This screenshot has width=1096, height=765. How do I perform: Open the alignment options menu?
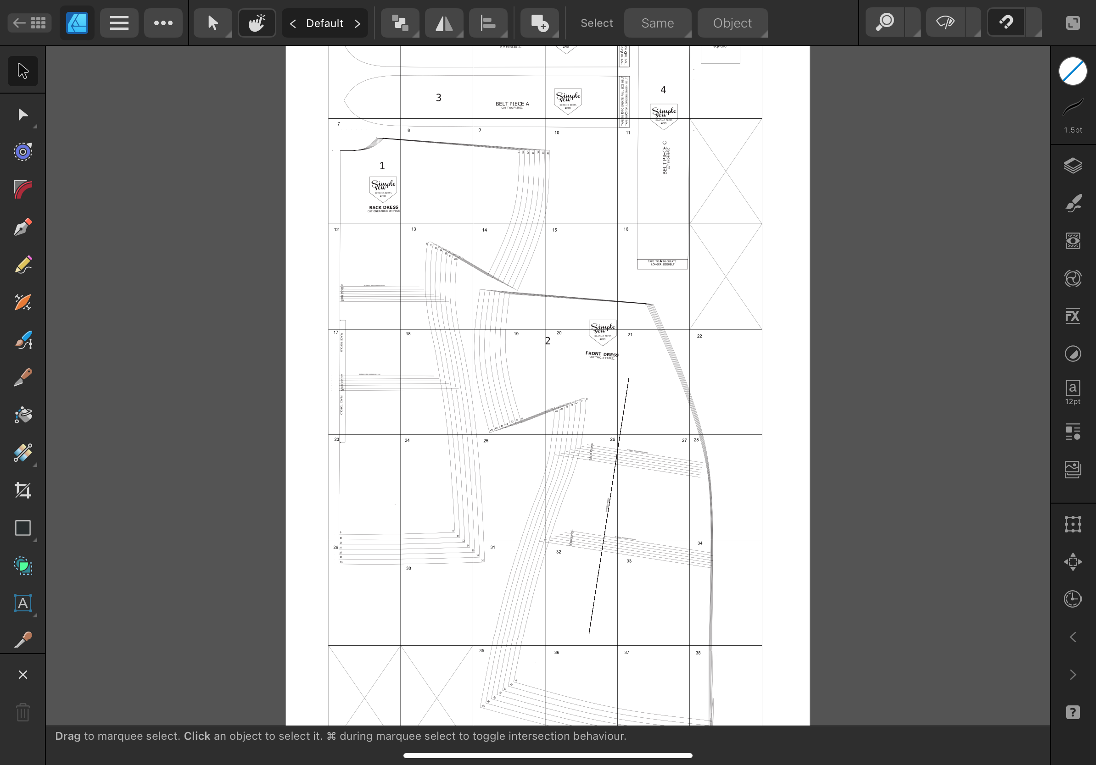488,23
